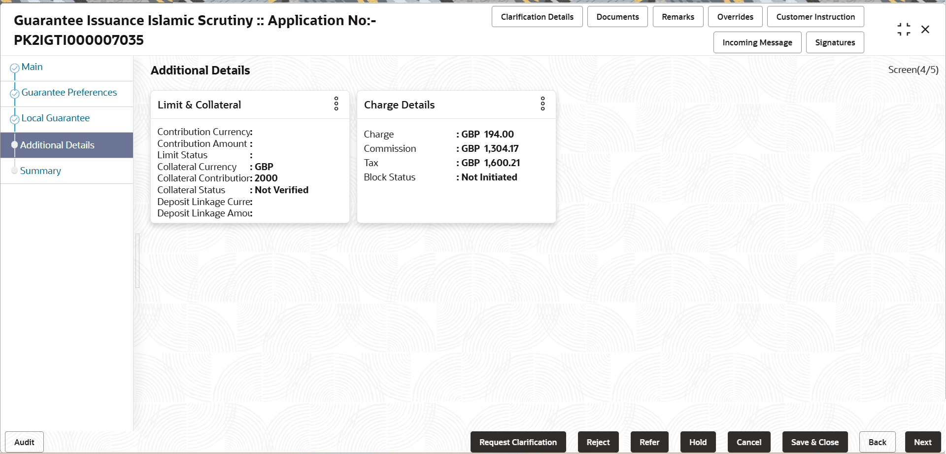Click the Charge Details card title
This screenshot has height=454, width=946.
click(x=399, y=105)
